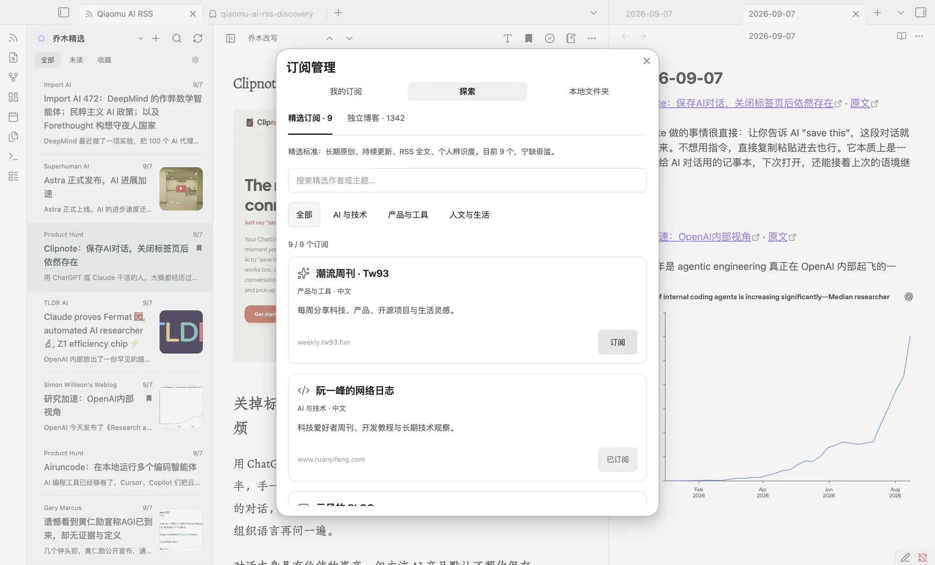The width and height of the screenshot is (935, 565).
Task: Open the 独立博客 · 1342 sub-tab
Action: click(x=376, y=118)
